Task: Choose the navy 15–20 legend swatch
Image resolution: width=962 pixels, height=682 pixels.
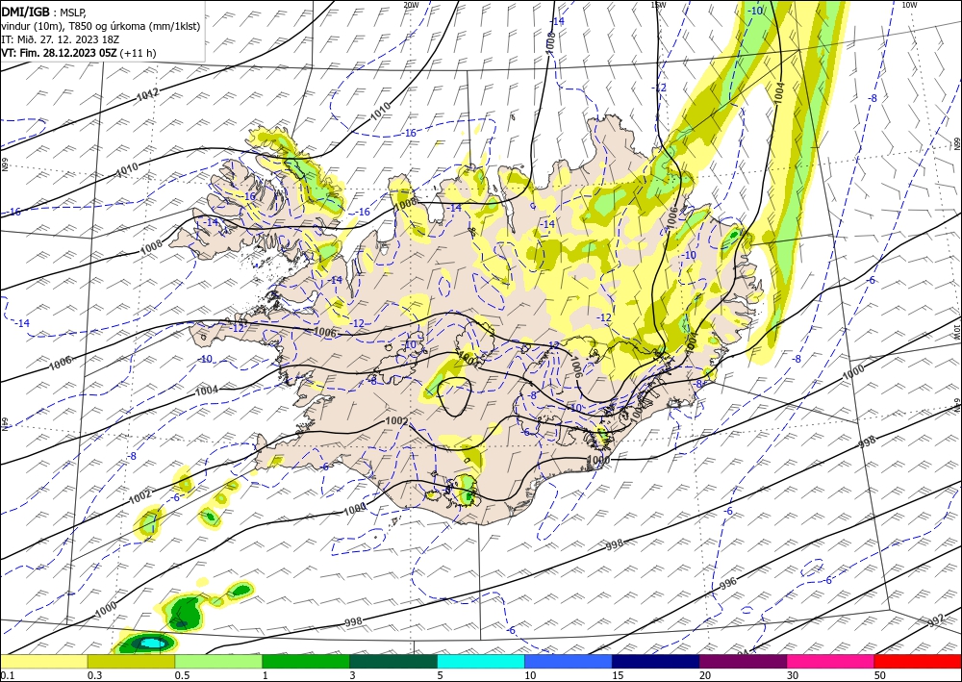Action: pos(656,661)
